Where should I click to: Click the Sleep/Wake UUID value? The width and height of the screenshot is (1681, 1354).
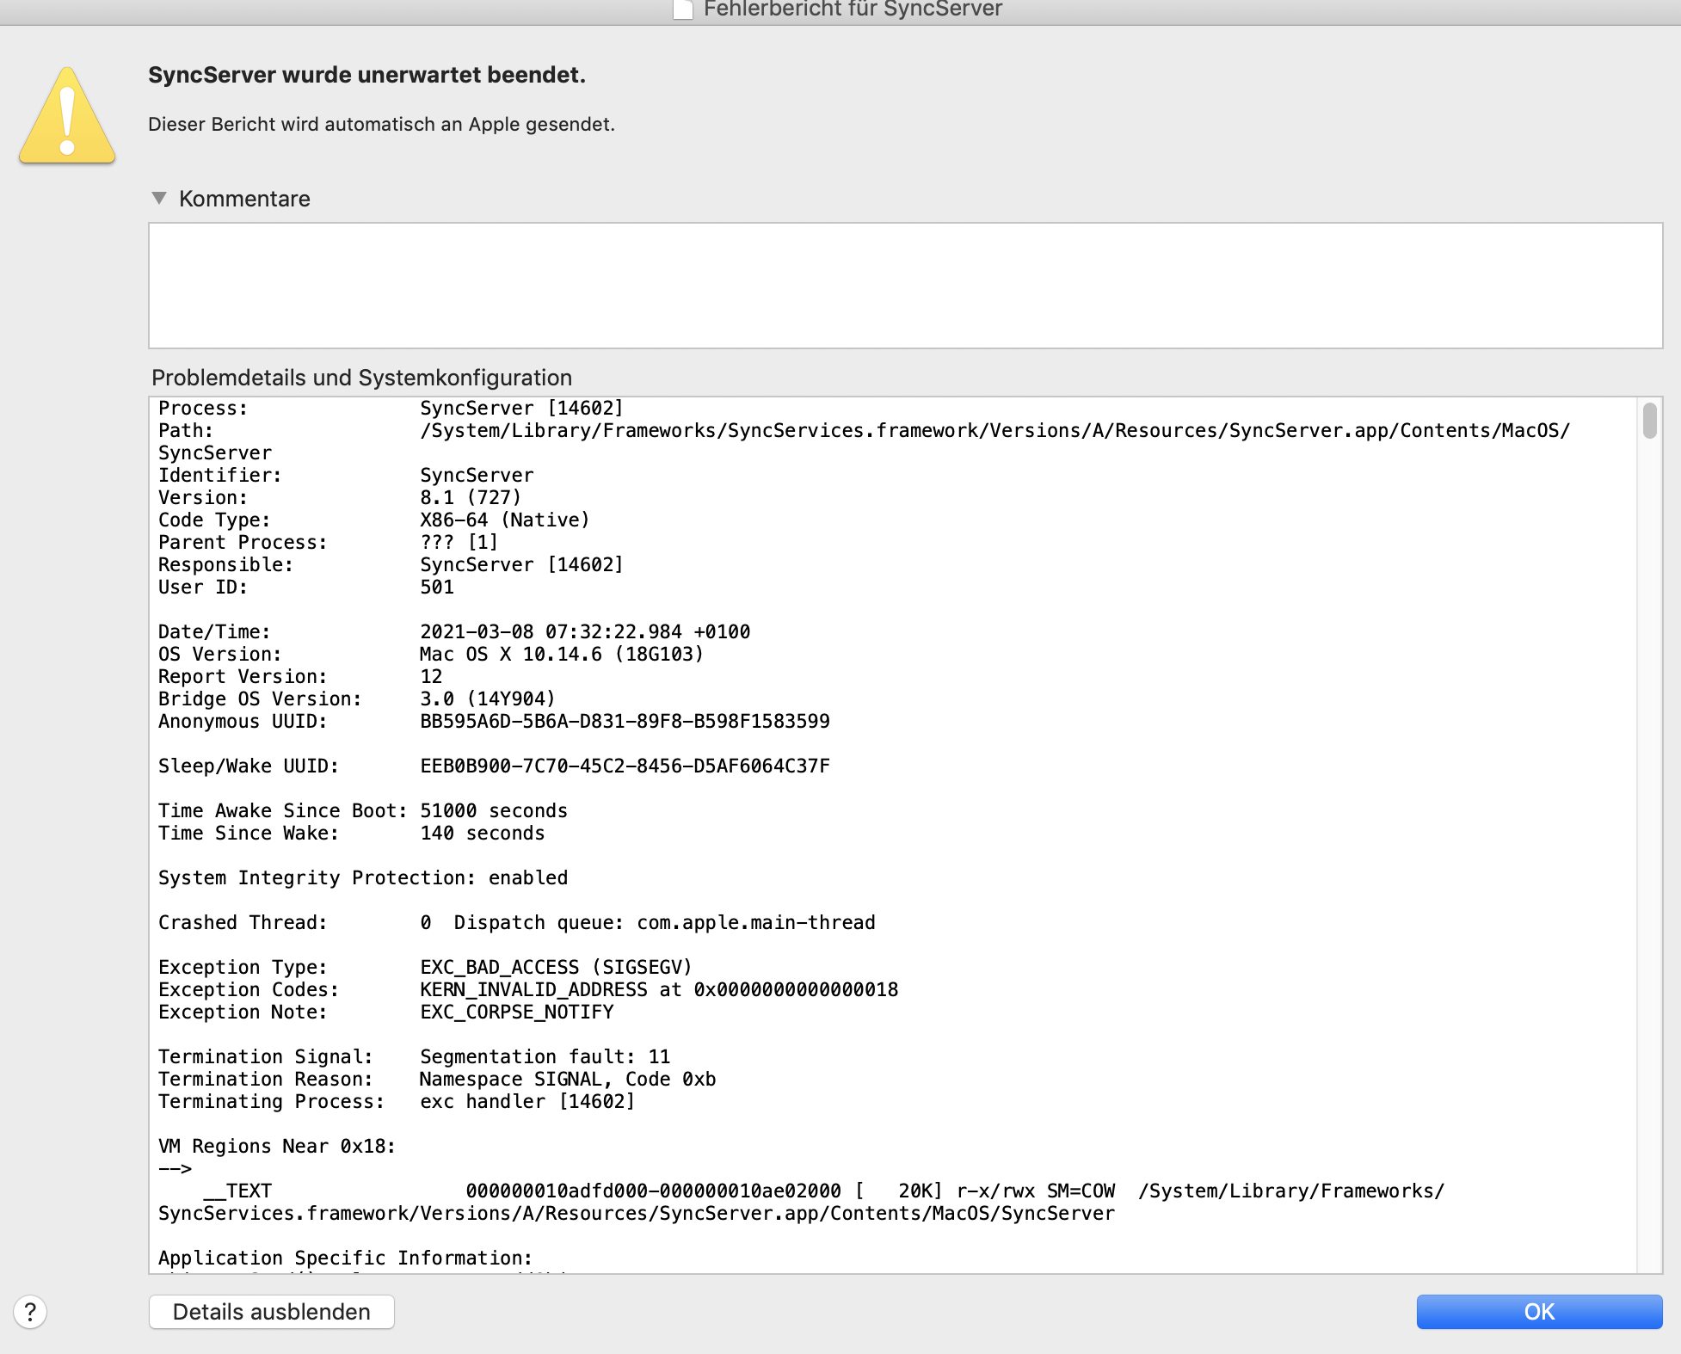[x=624, y=766]
